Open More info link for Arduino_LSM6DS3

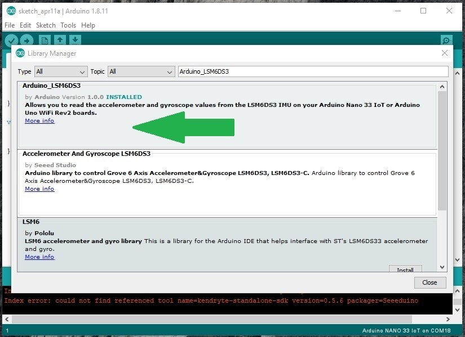coord(39,121)
